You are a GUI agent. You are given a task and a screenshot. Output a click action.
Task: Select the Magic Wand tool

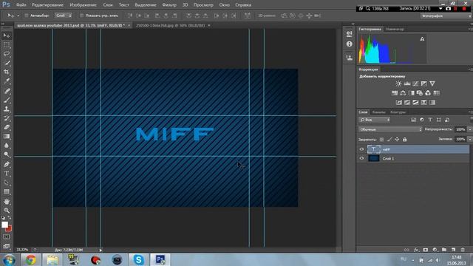7,63
